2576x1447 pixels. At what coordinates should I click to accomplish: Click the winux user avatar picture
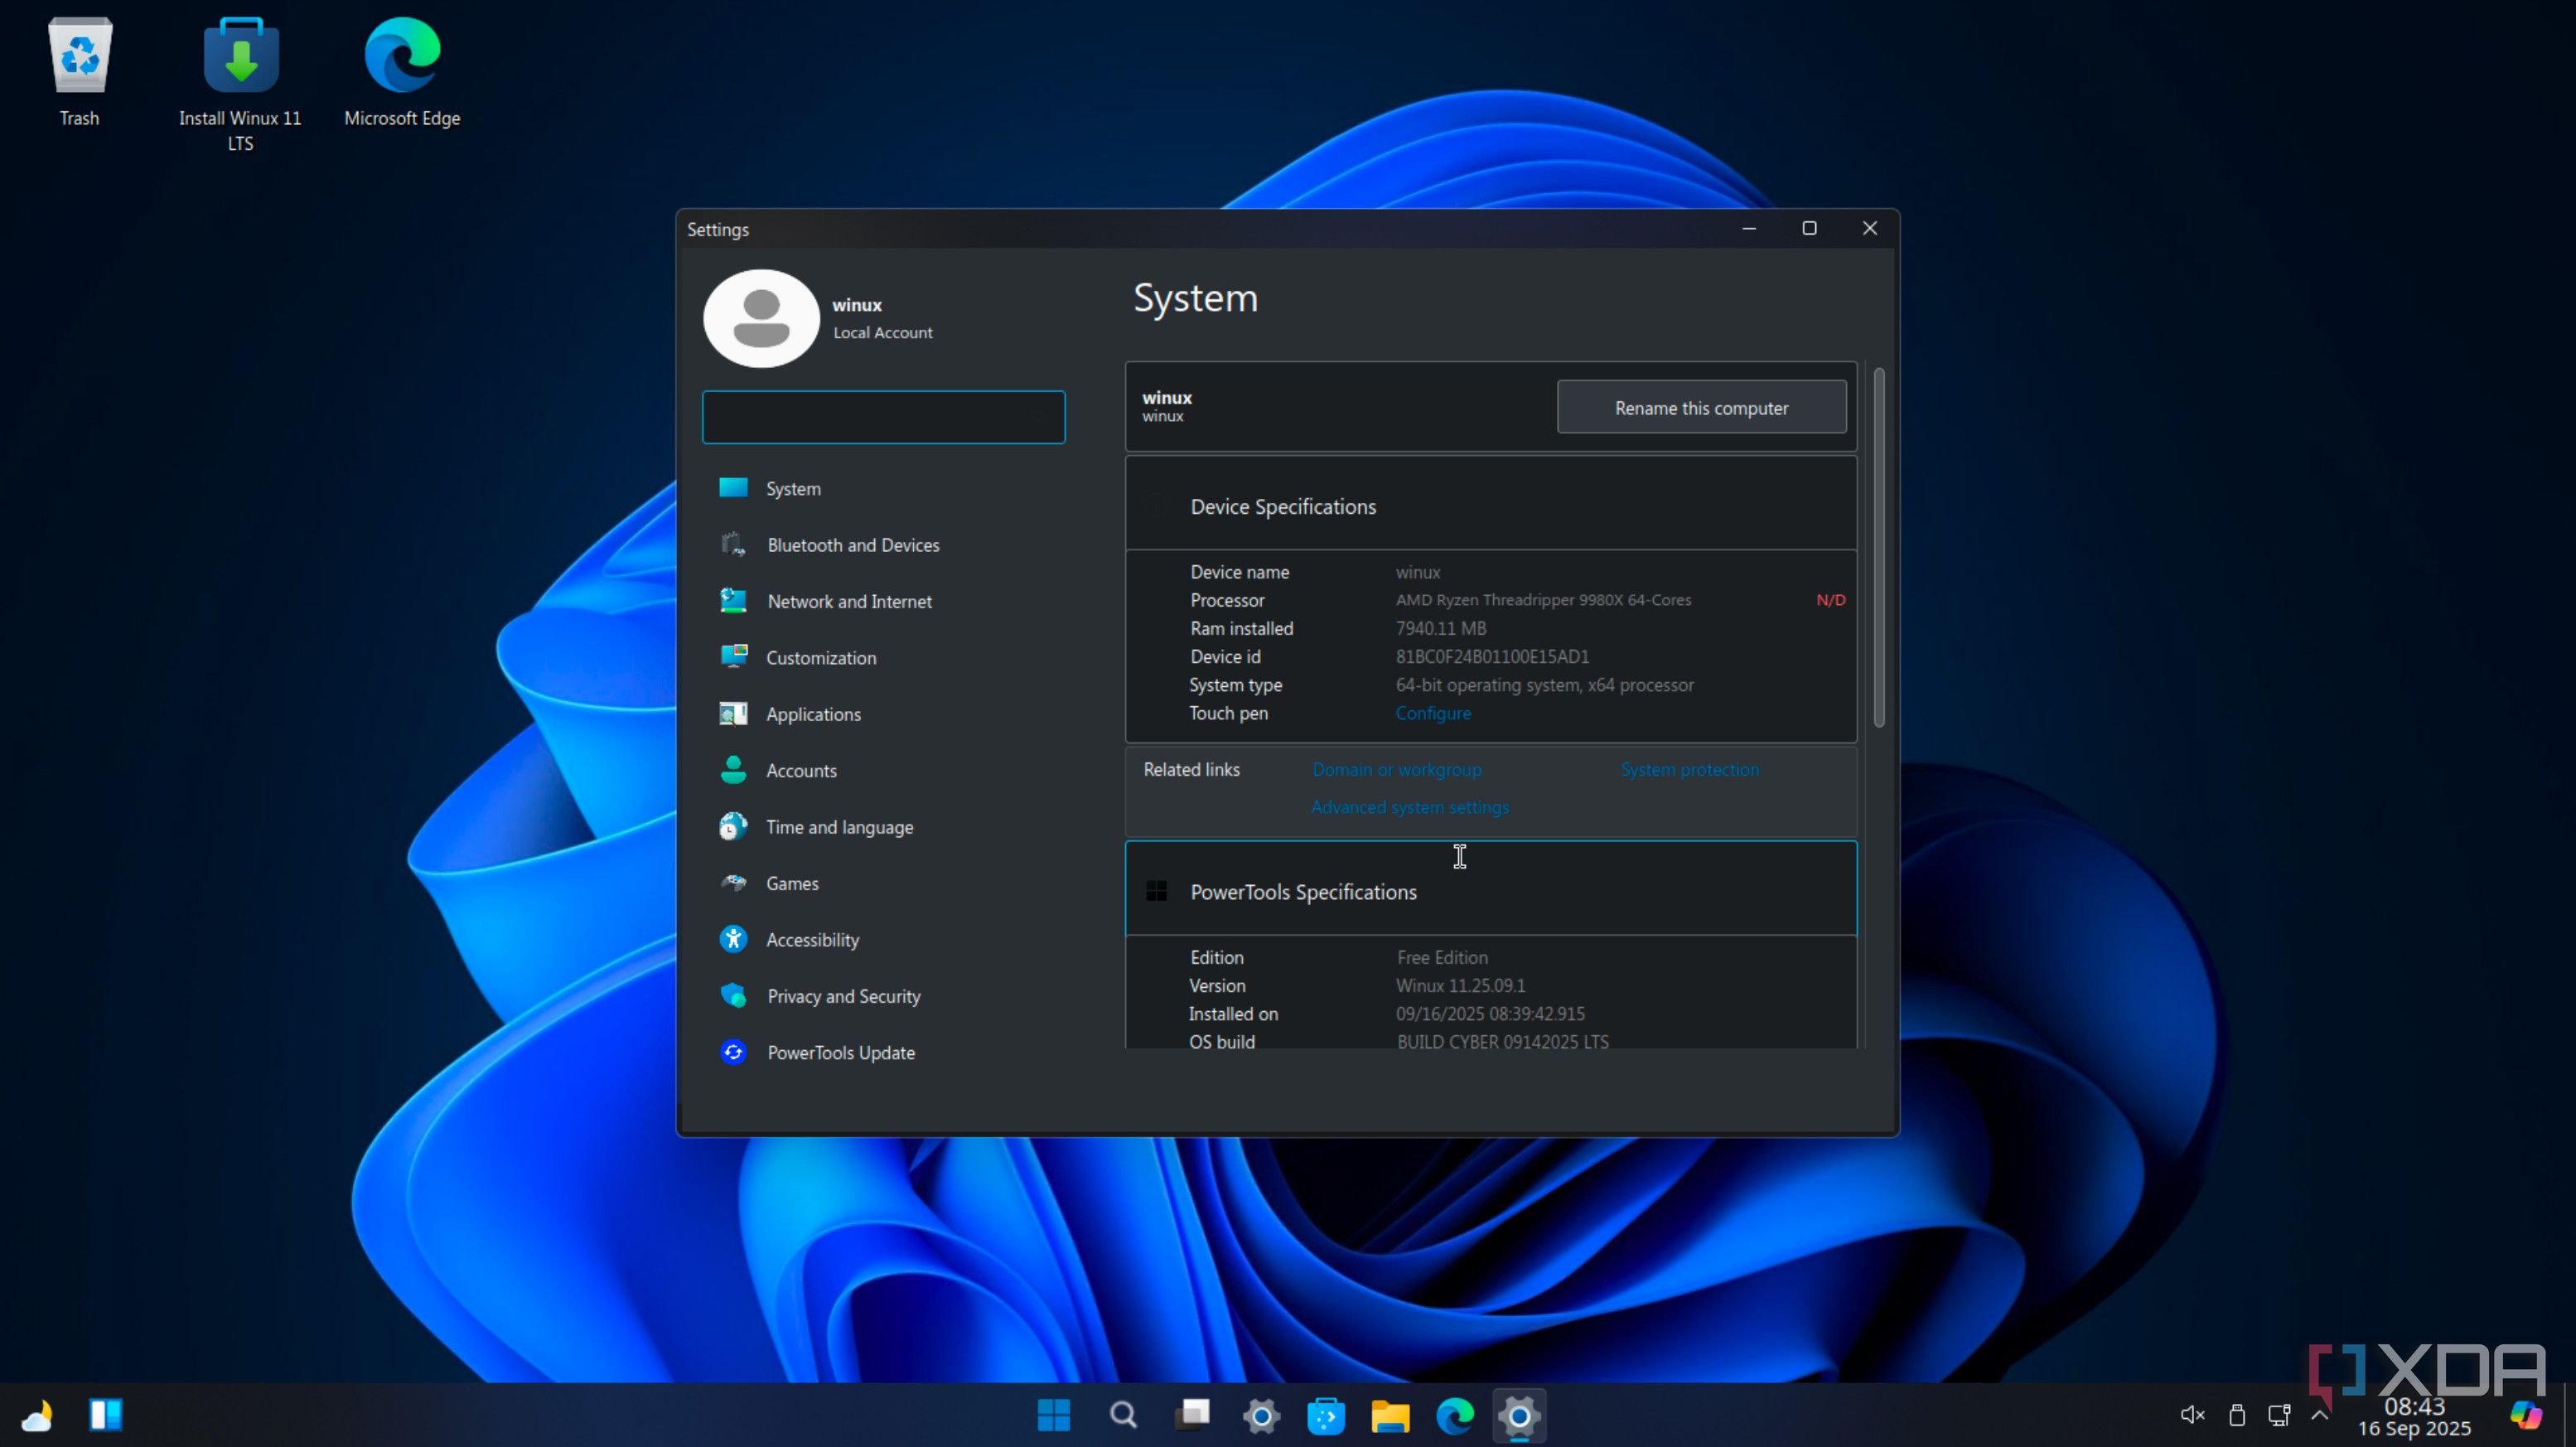[761, 318]
